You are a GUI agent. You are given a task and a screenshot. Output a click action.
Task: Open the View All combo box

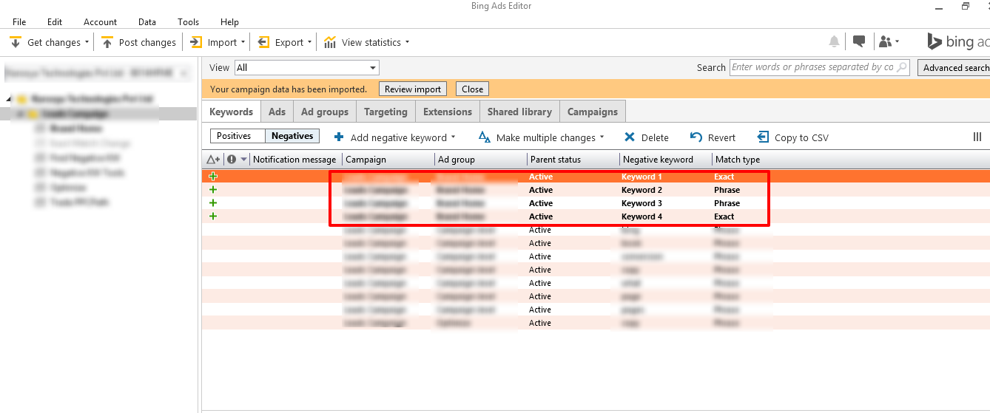pos(306,67)
